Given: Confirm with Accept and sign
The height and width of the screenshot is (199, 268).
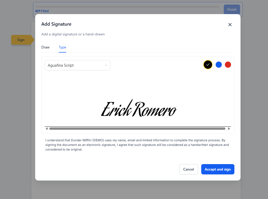Looking at the screenshot, I should pyautogui.click(x=218, y=169).
